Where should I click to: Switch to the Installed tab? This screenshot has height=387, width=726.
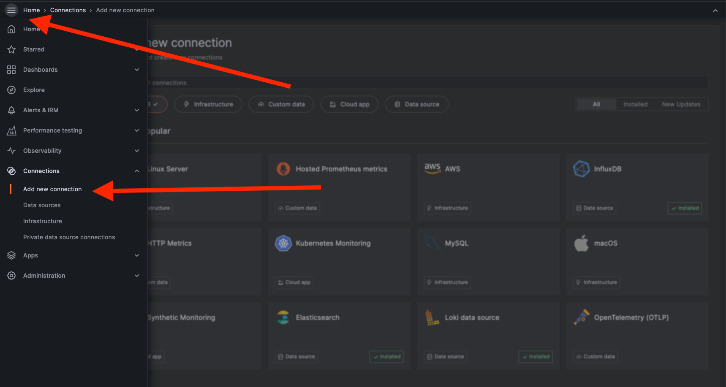pyautogui.click(x=635, y=104)
